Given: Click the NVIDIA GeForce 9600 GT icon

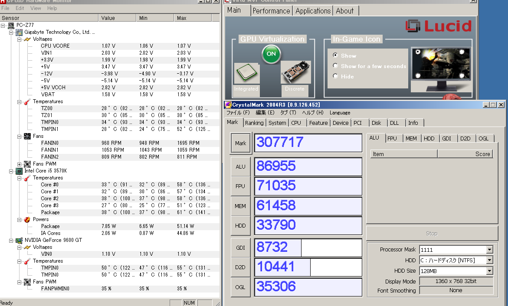Looking at the screenshot, I should [19, 240].
